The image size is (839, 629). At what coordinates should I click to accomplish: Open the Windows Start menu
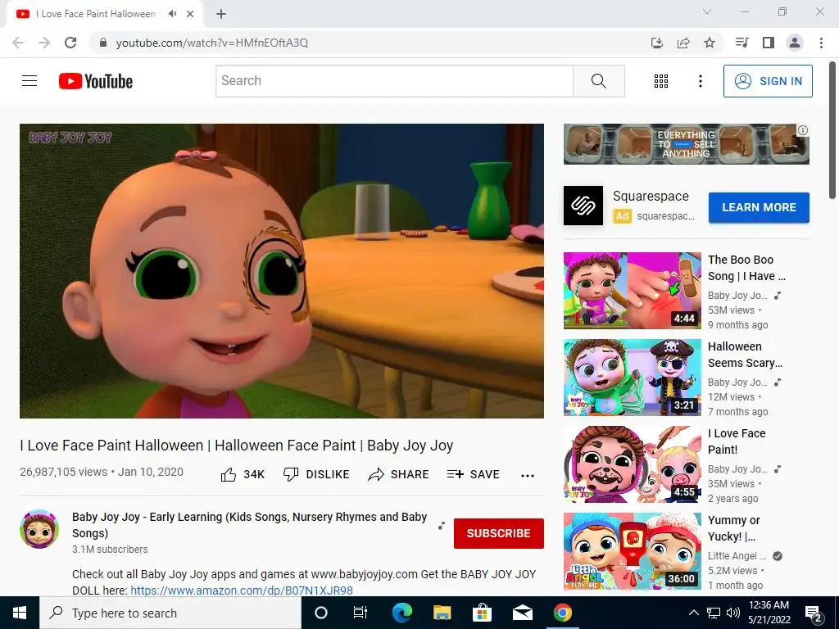pos(20,613)
